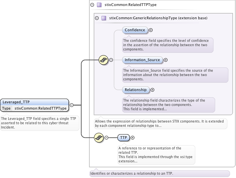236x178 pixels.
Task: Click the stixCommon:RelatedTTPType type value
Action: 40,108
